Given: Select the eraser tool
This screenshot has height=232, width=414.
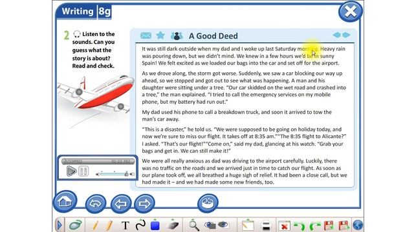Looking at the screenshot, I should 173,225.
